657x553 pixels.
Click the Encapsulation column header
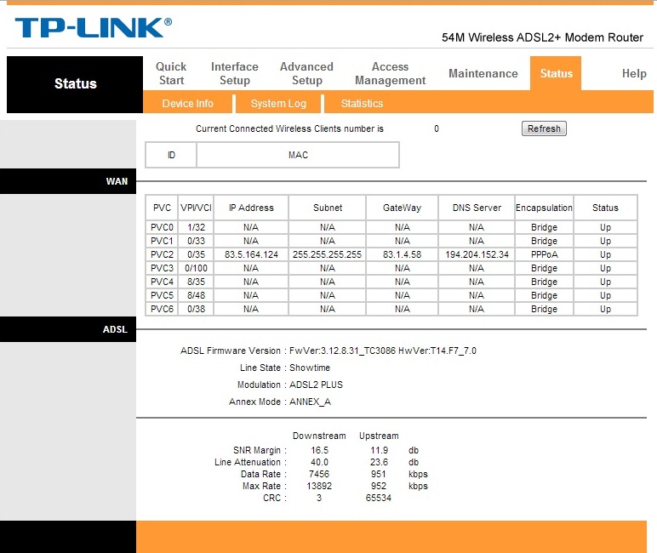[x=544, y=208]
